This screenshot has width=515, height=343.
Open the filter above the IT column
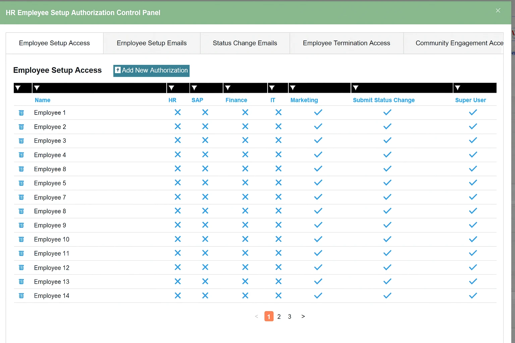272,88
